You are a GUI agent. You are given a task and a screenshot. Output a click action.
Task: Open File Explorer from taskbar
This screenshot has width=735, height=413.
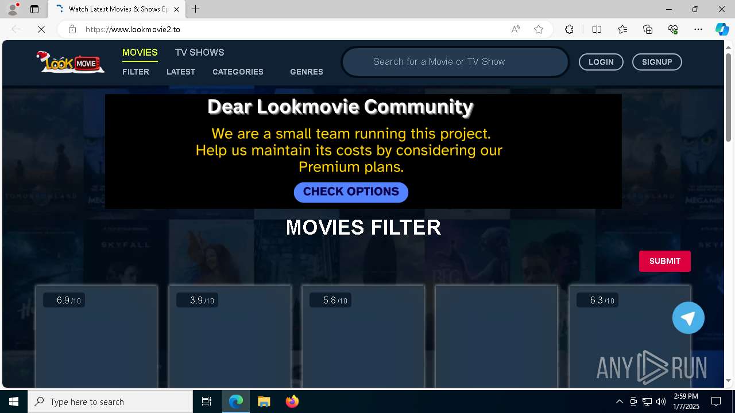point(264,402)
